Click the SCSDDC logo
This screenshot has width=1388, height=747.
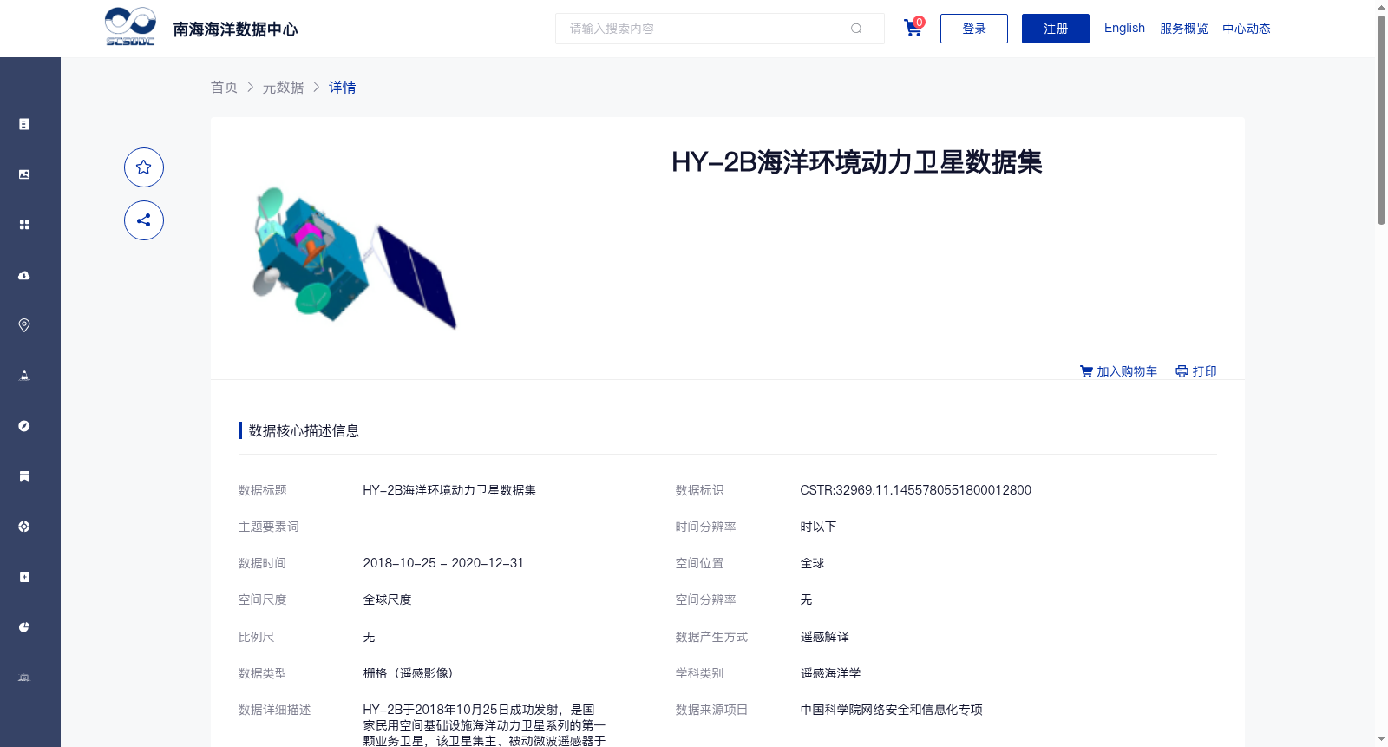(130, 27)
